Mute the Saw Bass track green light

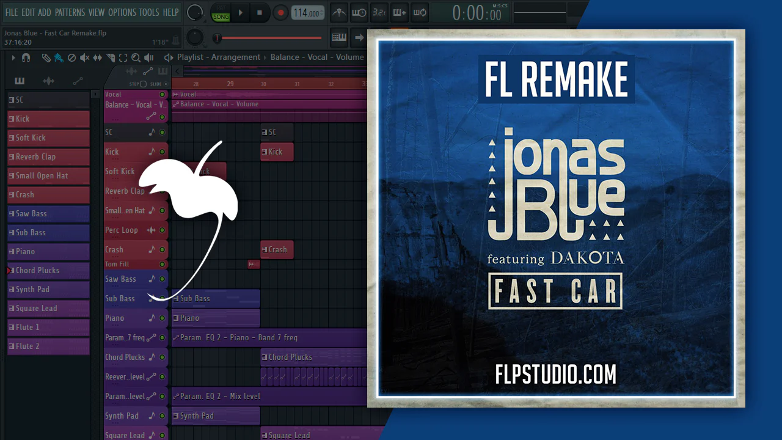(163, 279)
